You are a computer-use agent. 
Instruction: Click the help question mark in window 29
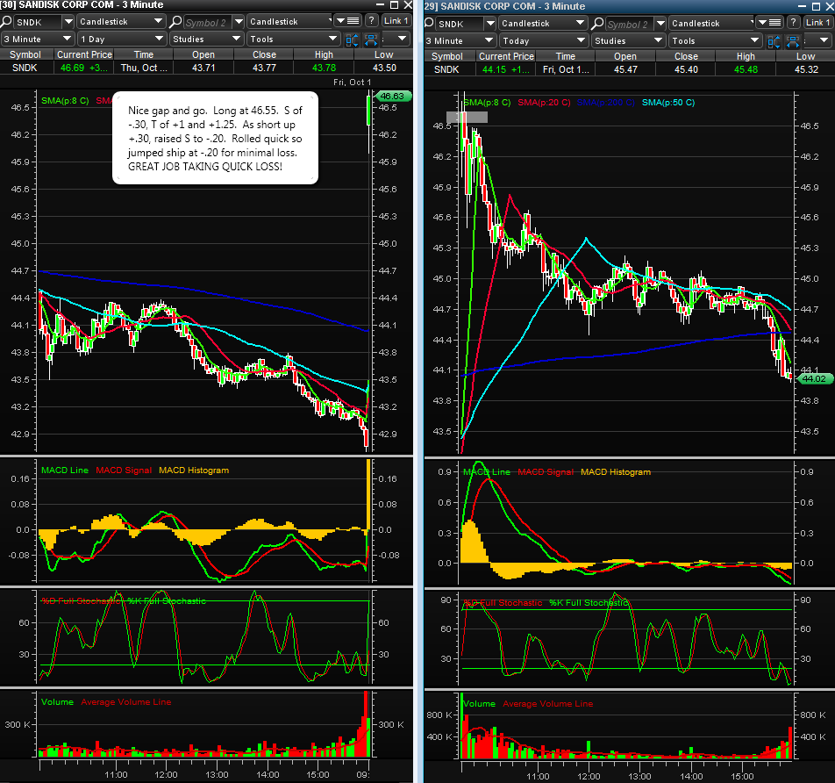tap(794, 23)
